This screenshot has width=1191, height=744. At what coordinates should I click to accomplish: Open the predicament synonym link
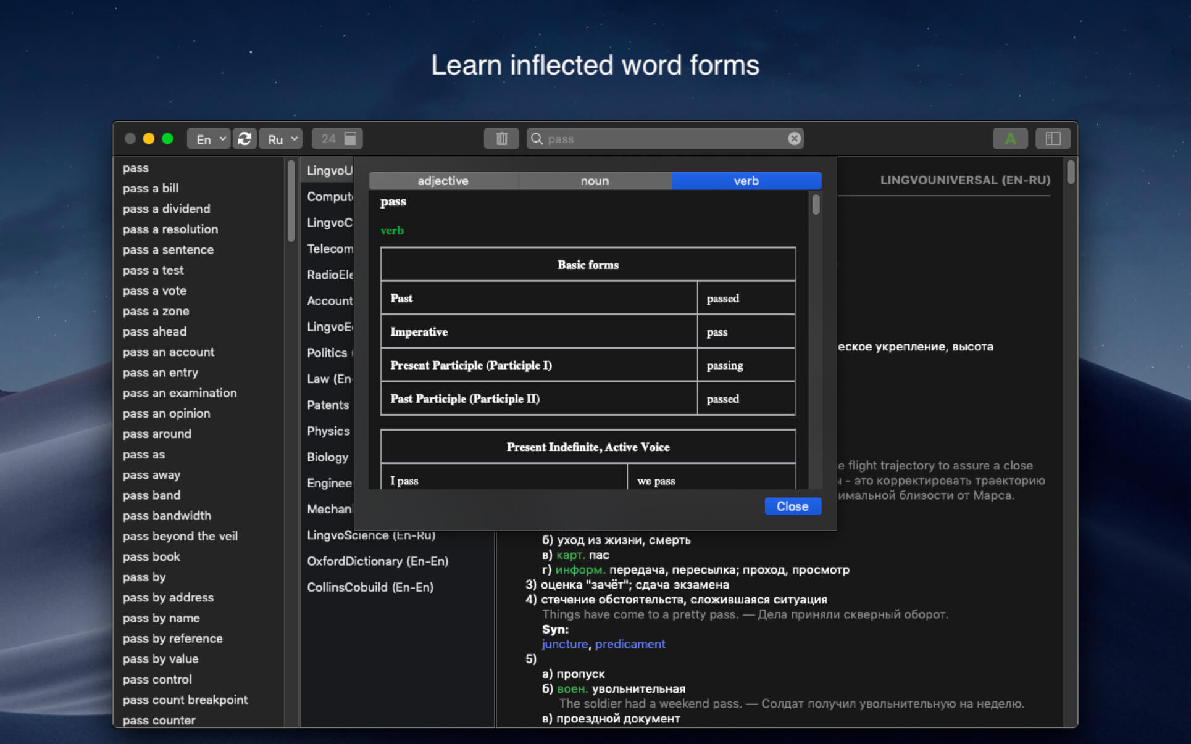[630, 644]
